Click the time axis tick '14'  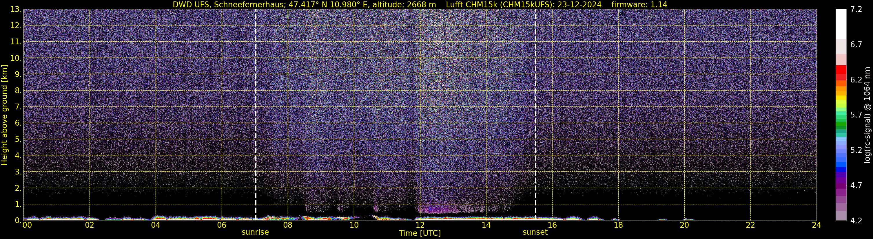486,225
